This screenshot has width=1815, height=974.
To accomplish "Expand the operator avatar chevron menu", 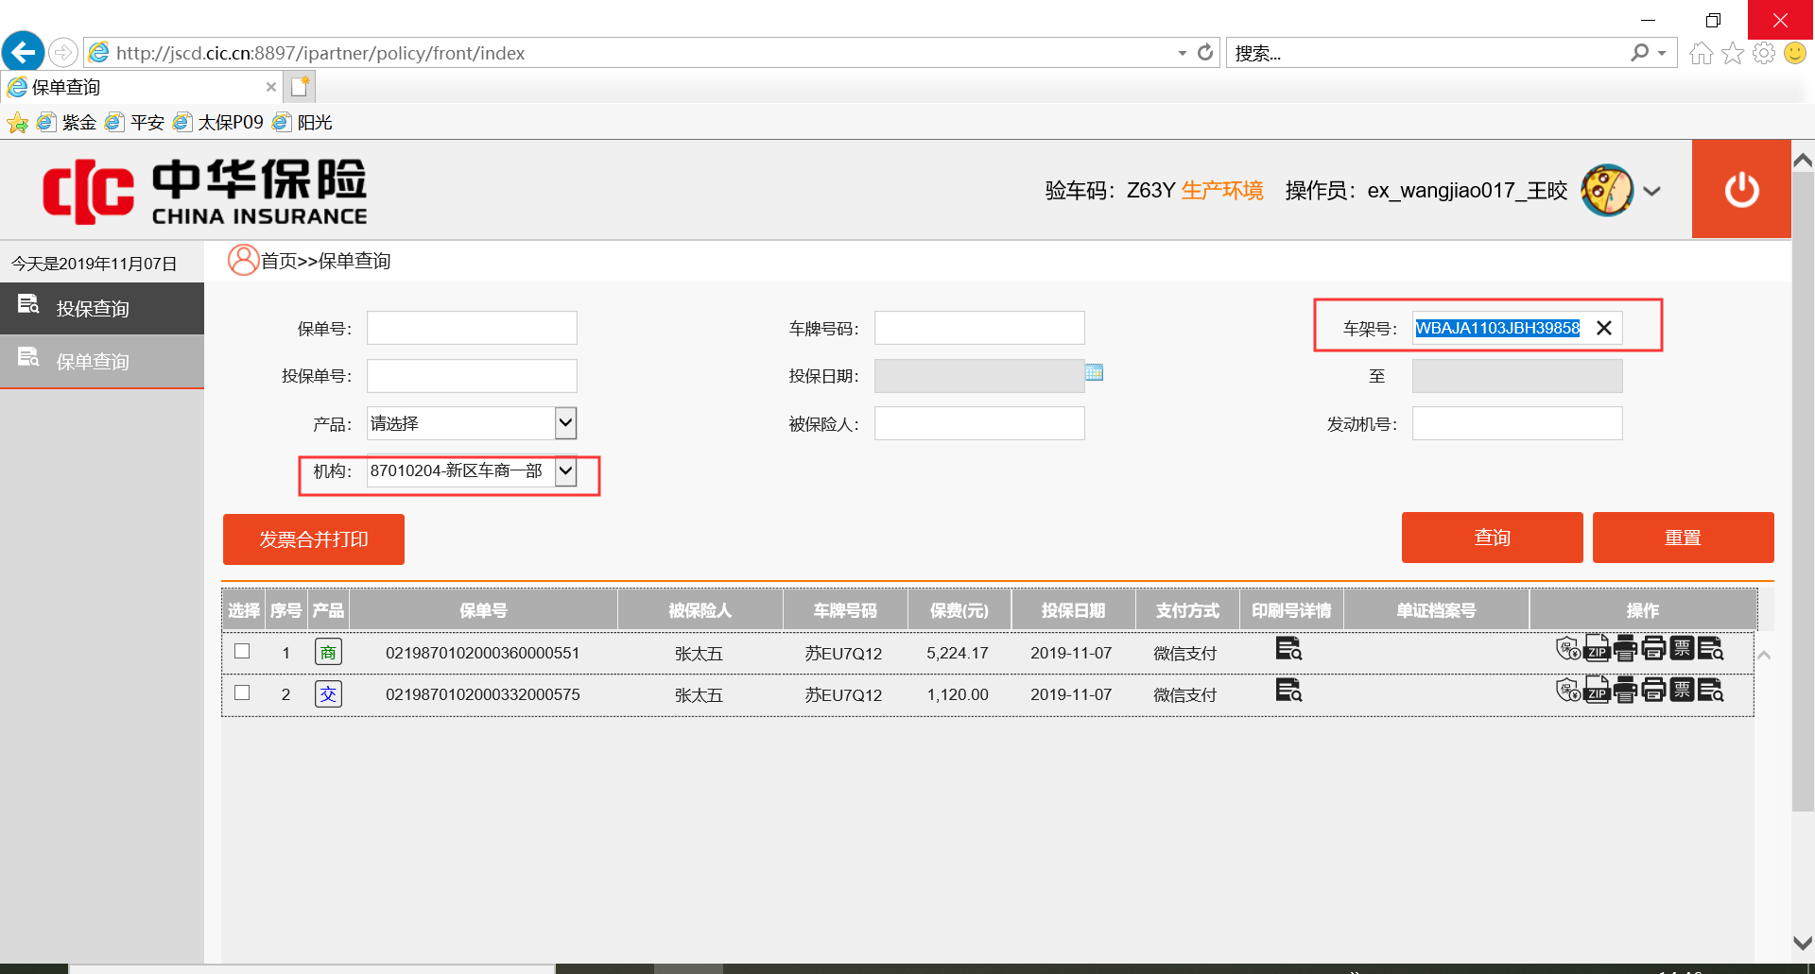I will (x=1651, y=191).
